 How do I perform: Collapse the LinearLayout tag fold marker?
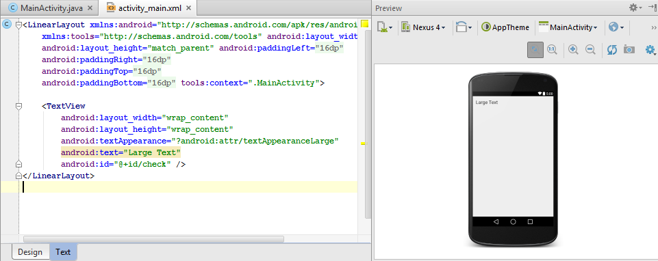click(18, 25)
